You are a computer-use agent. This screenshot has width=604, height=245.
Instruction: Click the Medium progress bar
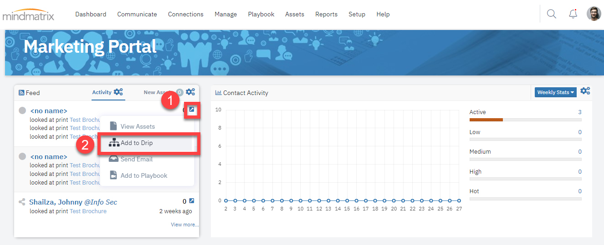(525, 159)
